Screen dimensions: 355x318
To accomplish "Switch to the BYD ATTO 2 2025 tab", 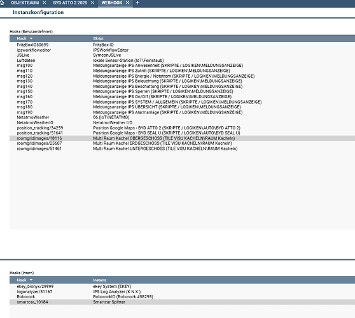I will (x=70, y=3).
